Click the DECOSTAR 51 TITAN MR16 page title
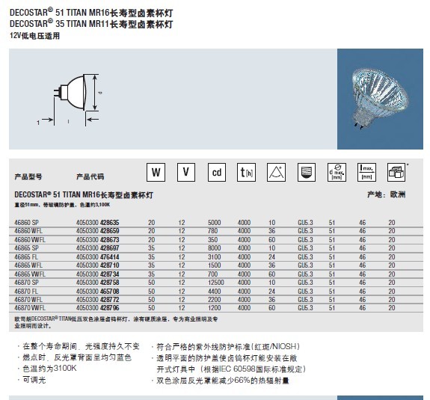This screenshot has width=430, height=400. [91, 13]
